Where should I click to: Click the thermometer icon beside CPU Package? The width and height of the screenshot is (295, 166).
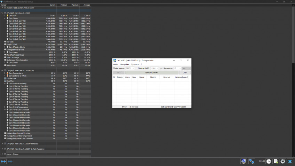pyautogui.click(x=5, y=78)
